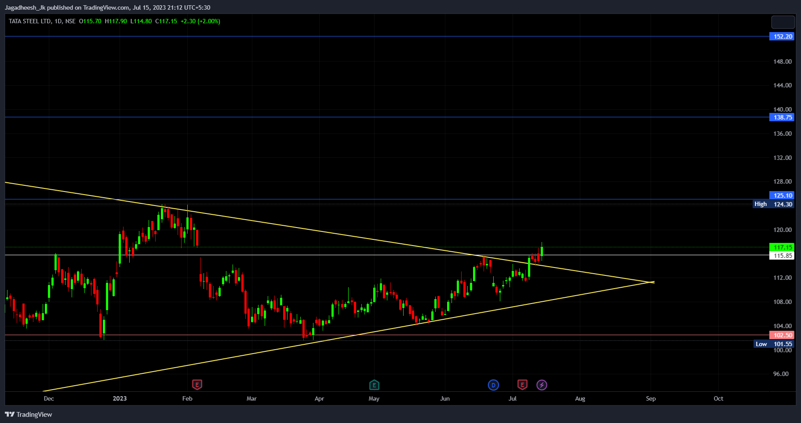
Task: Click the red earnings marker near July
Action: (x=522, y=385)
